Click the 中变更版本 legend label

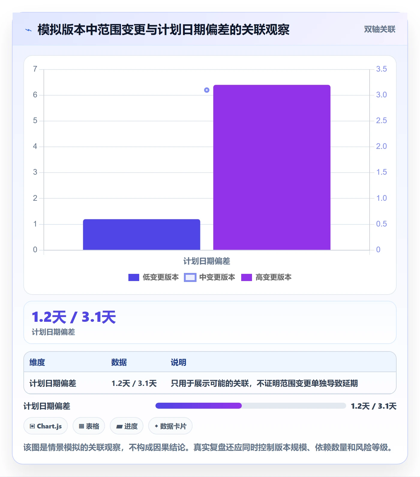[217, 277]
